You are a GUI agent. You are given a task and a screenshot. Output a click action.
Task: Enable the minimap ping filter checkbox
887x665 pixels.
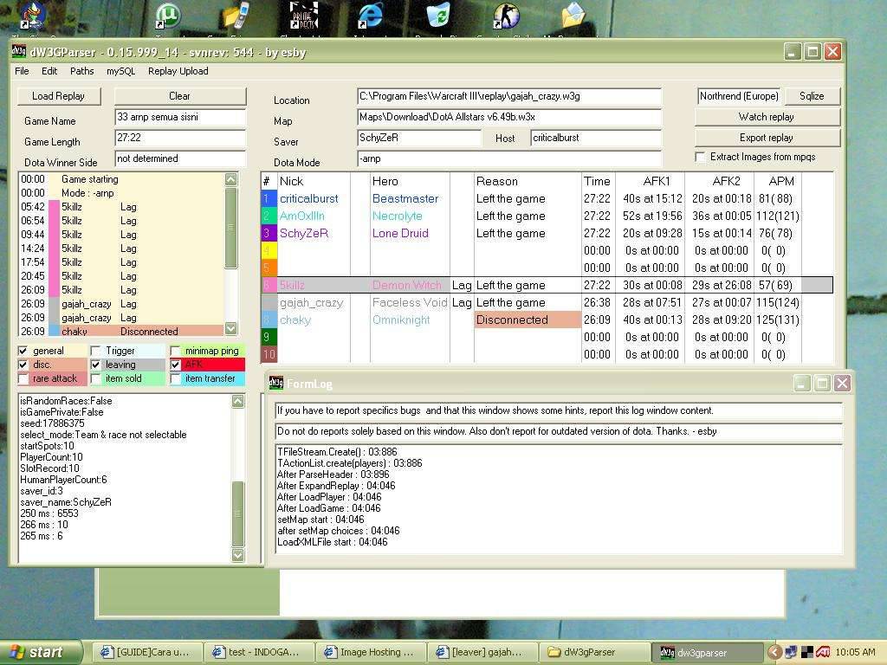(x=175, y=352)
